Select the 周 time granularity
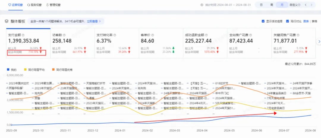 click(271, 5)
